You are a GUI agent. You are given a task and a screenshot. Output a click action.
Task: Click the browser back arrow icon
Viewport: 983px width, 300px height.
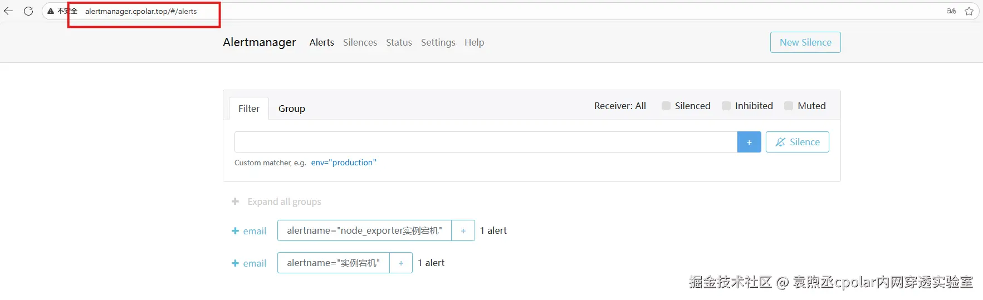(x=8, y=11)
